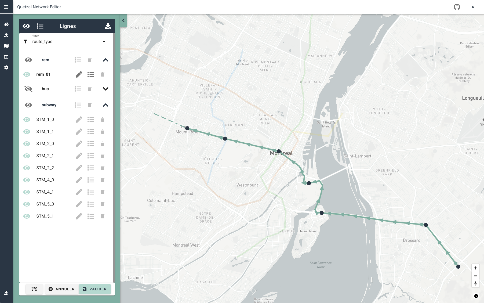The width and height of the screenshot is (484, 303).
Task: Open settings via the gear icon
Action: (x=6, y=67)
